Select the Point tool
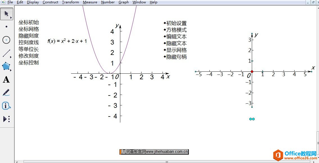Screen dimensions: 319x163 tap(6, 27)
